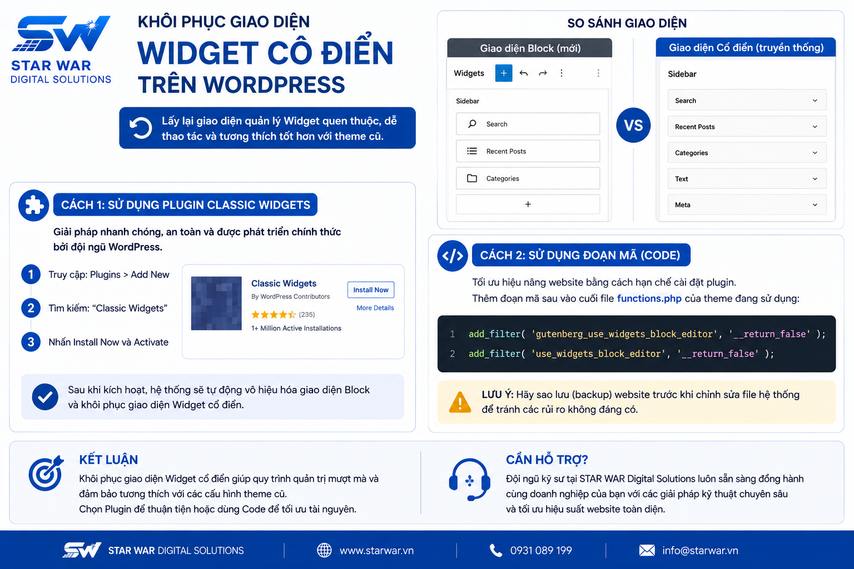Click the Cách 1 Classic Widgets heading banner

pyautogui.click(x=185, y=204)
